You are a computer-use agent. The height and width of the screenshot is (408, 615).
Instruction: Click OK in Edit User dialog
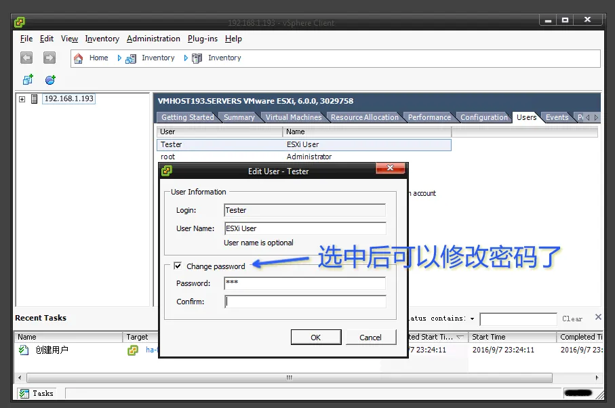point(316,338)
